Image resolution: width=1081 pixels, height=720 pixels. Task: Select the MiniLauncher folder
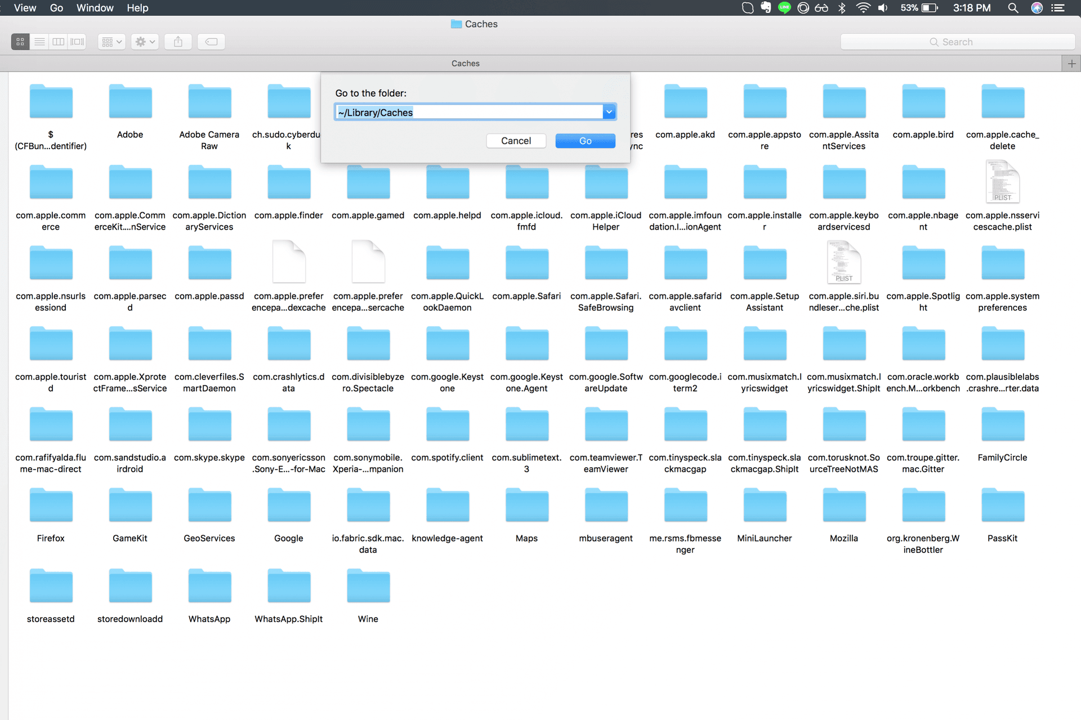click(765, 505)
